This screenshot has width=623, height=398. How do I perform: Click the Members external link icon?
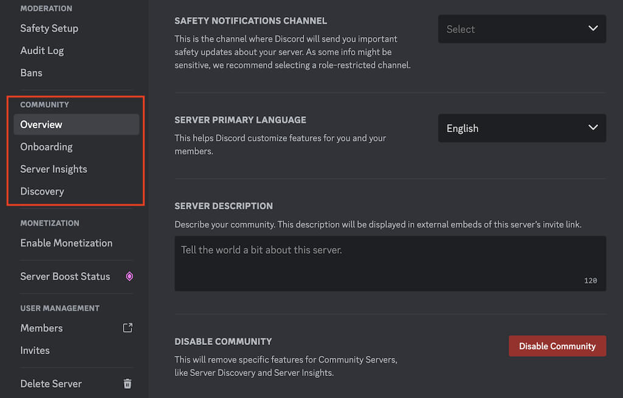coord(128,328)
